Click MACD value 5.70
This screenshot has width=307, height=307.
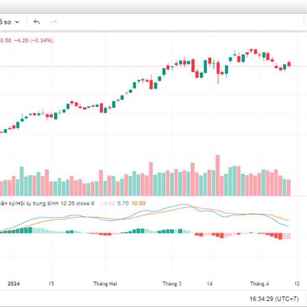tap(123, 204)
